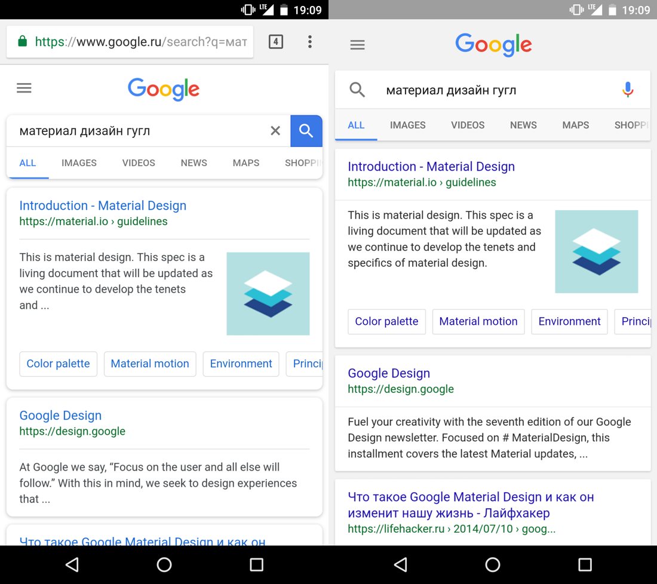Tap 'Fuel your creativity' snippet text
The width and height of the screenshot is (657, 584).
point(489,438)
